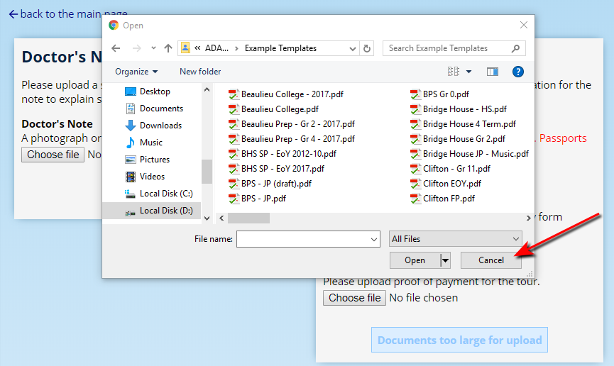Follow the back to the main page link
Image resolution: width=614 pixels, height=366 pixels.
69,14
